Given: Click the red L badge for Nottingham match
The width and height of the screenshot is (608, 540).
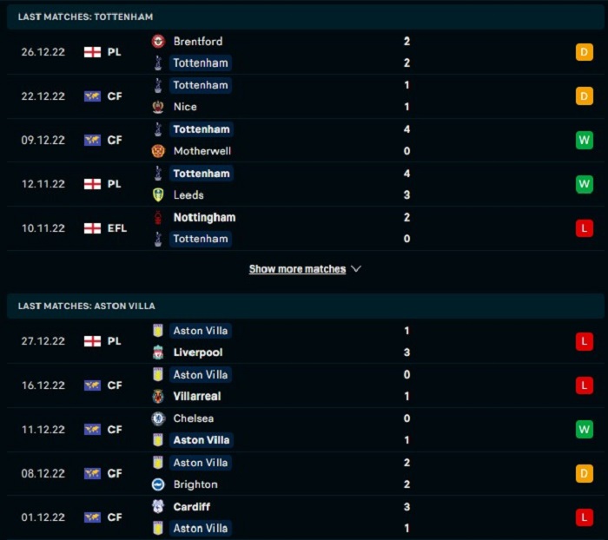Looking at the screenshot, I should pyautogui.click(x=585, y=228).
